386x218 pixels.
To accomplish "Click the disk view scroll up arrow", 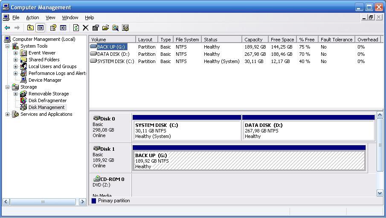I will (x=380, y=115).
